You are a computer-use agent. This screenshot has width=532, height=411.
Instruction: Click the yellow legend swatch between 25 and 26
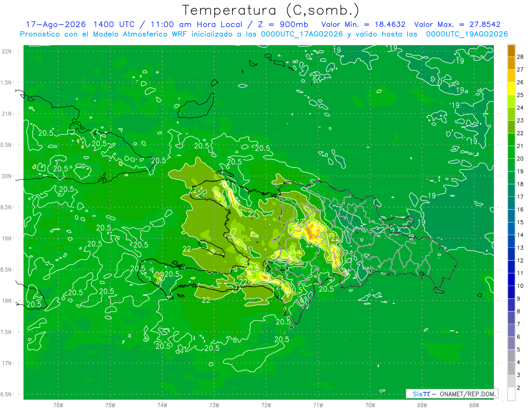pos(511,89)
